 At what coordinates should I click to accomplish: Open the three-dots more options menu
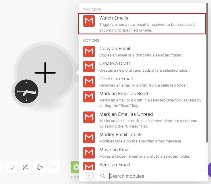(54, 167)
